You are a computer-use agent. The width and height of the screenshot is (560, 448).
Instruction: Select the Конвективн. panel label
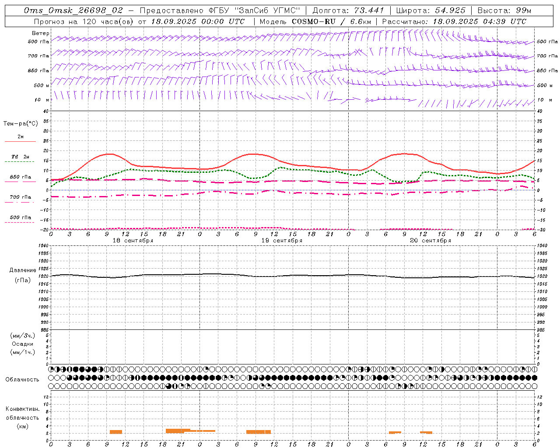click(23, 409)
